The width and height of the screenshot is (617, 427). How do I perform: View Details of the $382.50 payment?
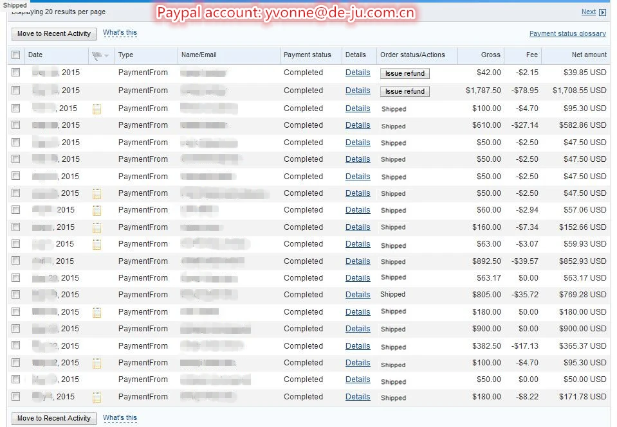pos(358,346)
